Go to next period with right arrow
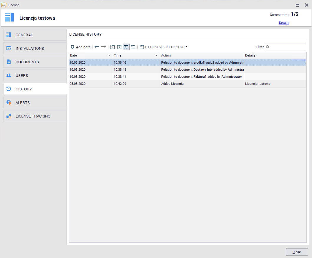This screenshot has width=312, height=258. [x=103, y=47]
